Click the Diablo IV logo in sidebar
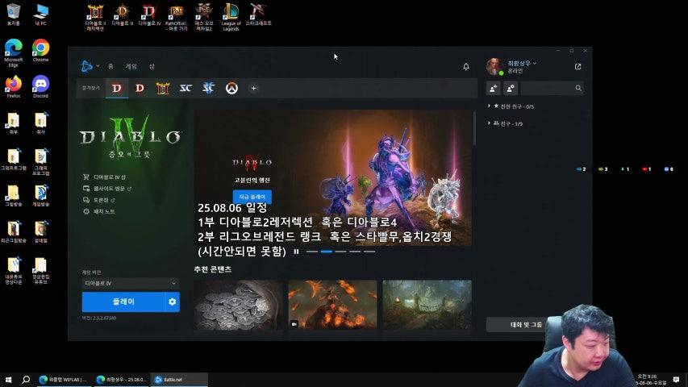 click(x=130, y=137)
